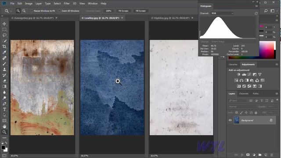This screenshot has width=281, height=158.
Task: Add an Invert adjustment
Action: [239, 86]
